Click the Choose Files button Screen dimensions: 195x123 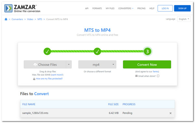click(x=45, y=64)
